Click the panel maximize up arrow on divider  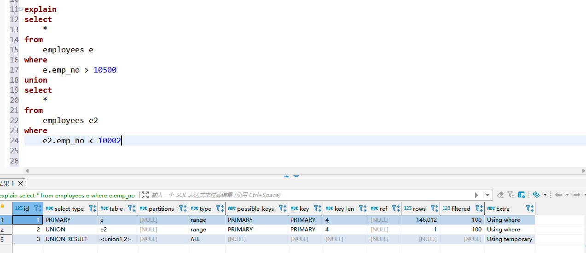287,175
